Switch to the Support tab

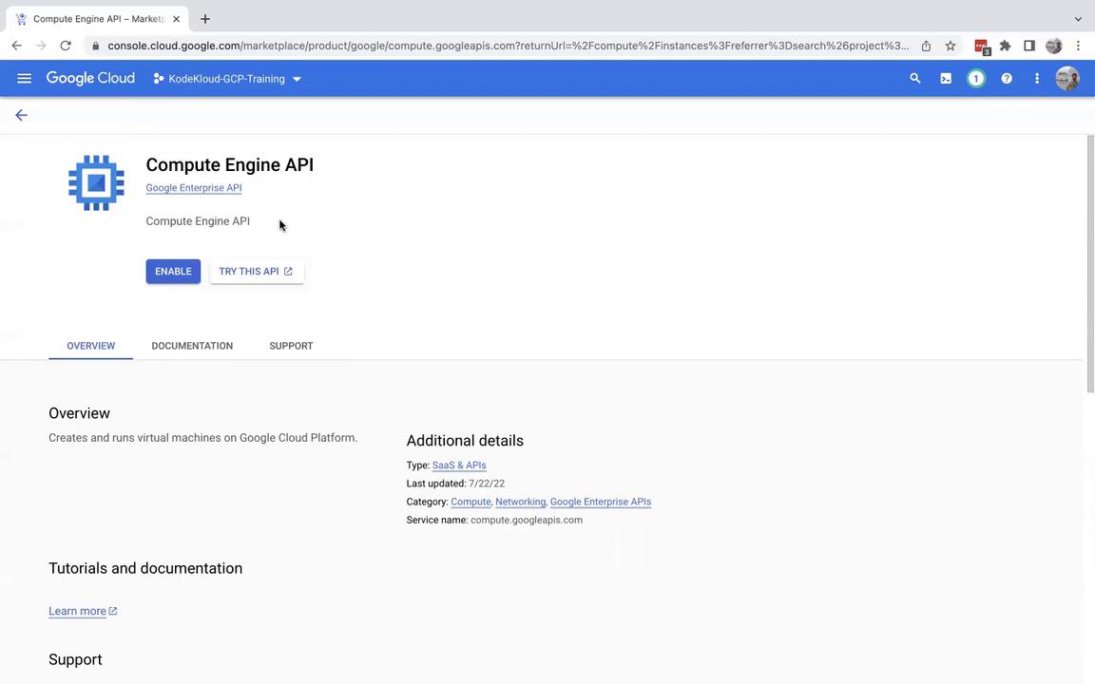tap(291, 346)
